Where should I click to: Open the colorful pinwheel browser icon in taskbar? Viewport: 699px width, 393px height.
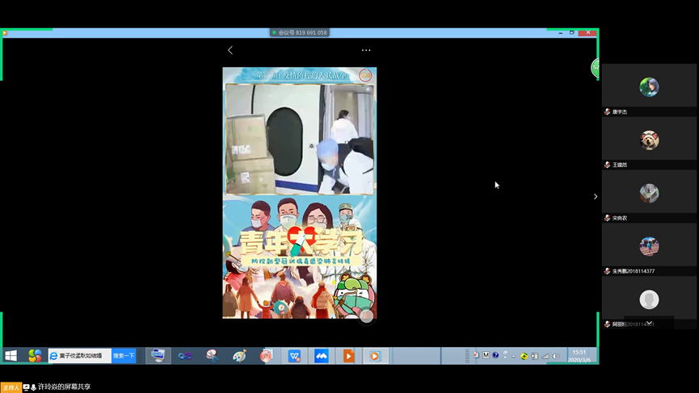(x=35, y=356)
